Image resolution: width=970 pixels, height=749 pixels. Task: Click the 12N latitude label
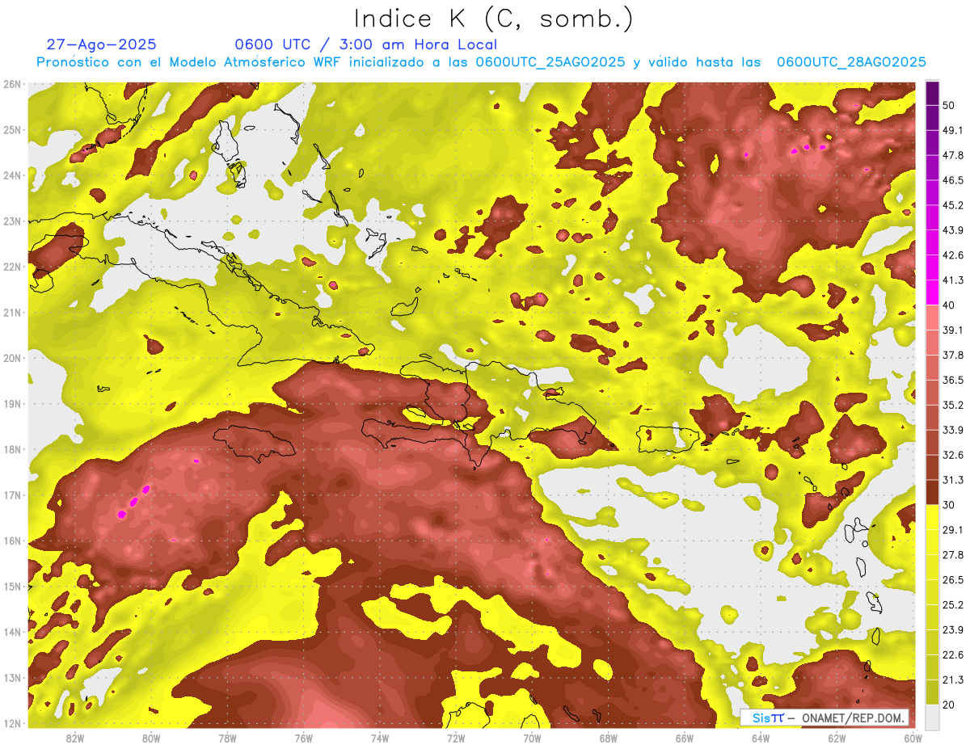tap(11, 723)
